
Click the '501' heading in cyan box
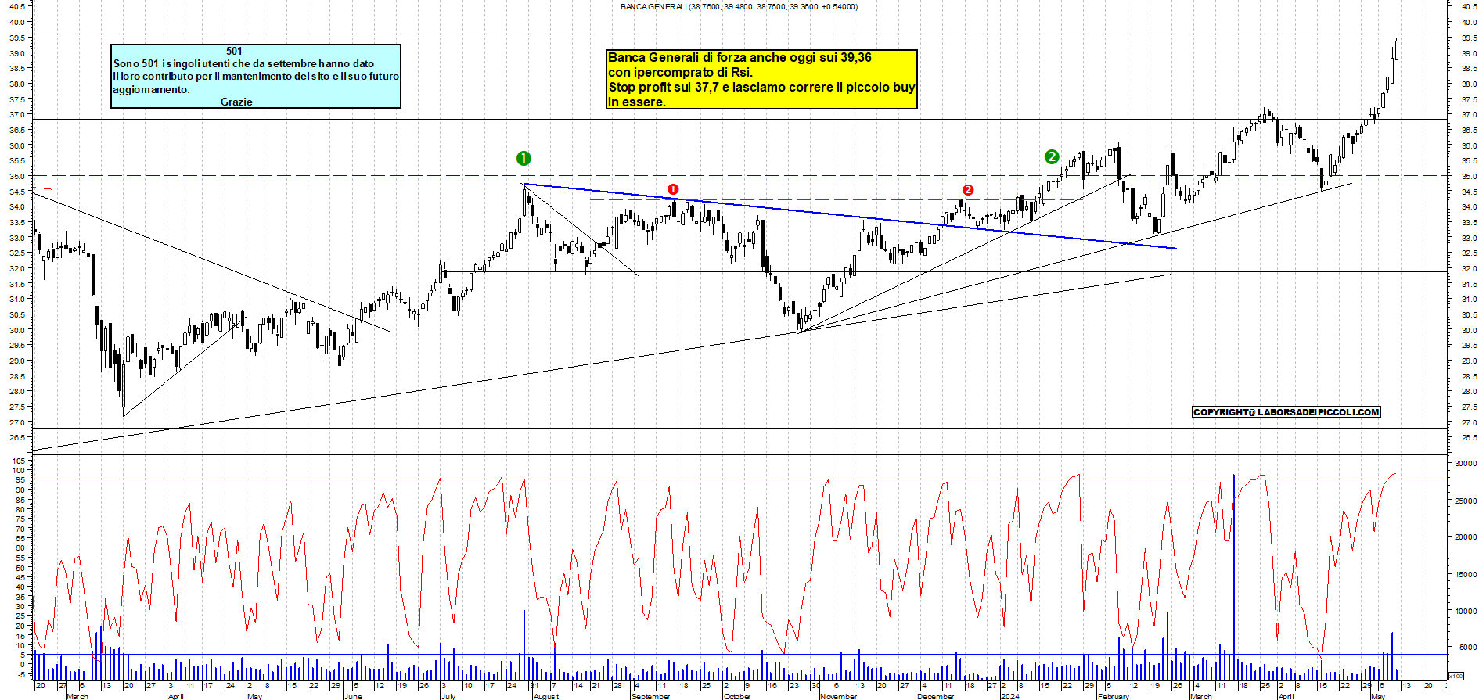234,52
